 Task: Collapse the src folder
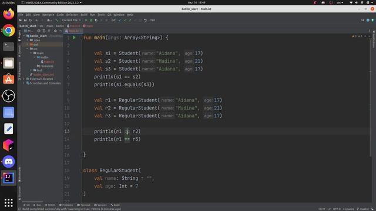click(x=28, y=49)
